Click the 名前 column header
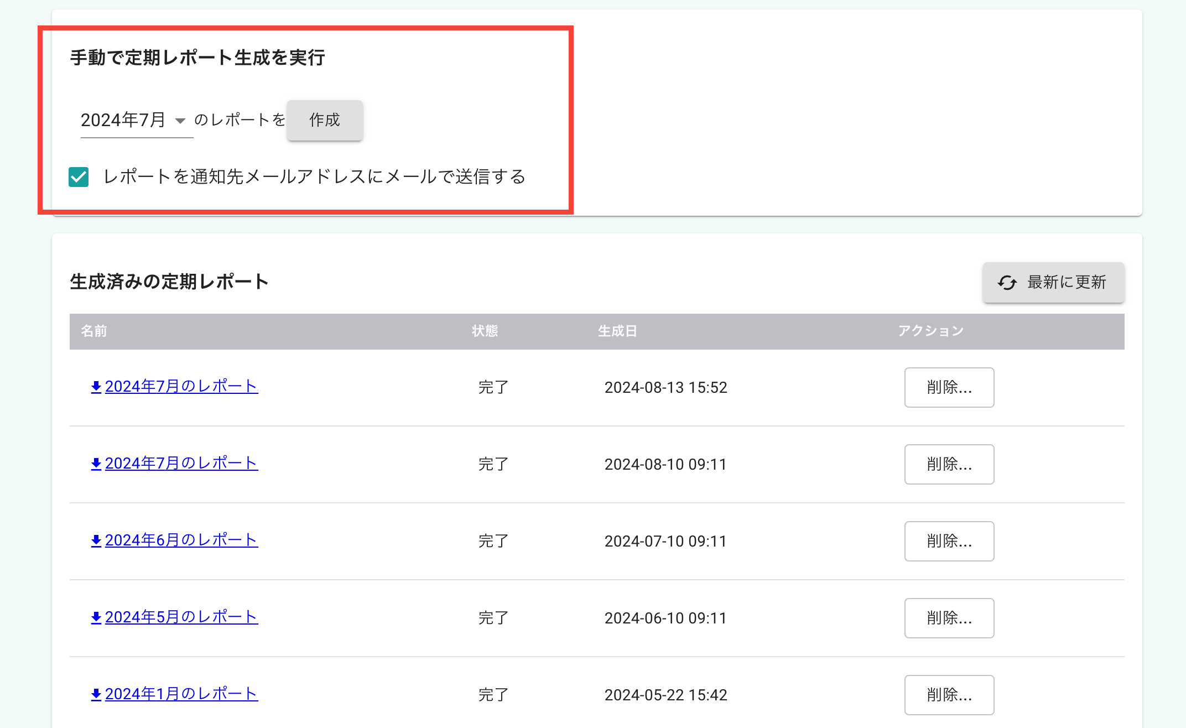Image resolution: width=1186 pixels, height=728 pixels. [94, 331]
